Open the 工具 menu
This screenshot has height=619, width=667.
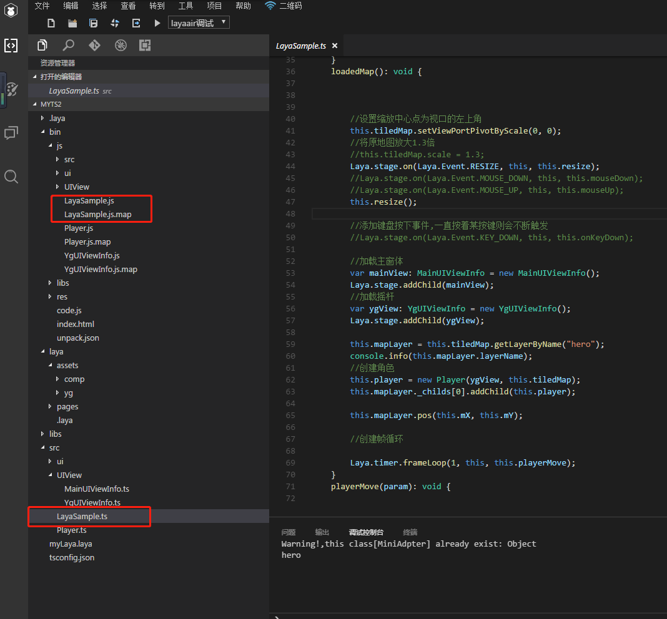point(185,6)
